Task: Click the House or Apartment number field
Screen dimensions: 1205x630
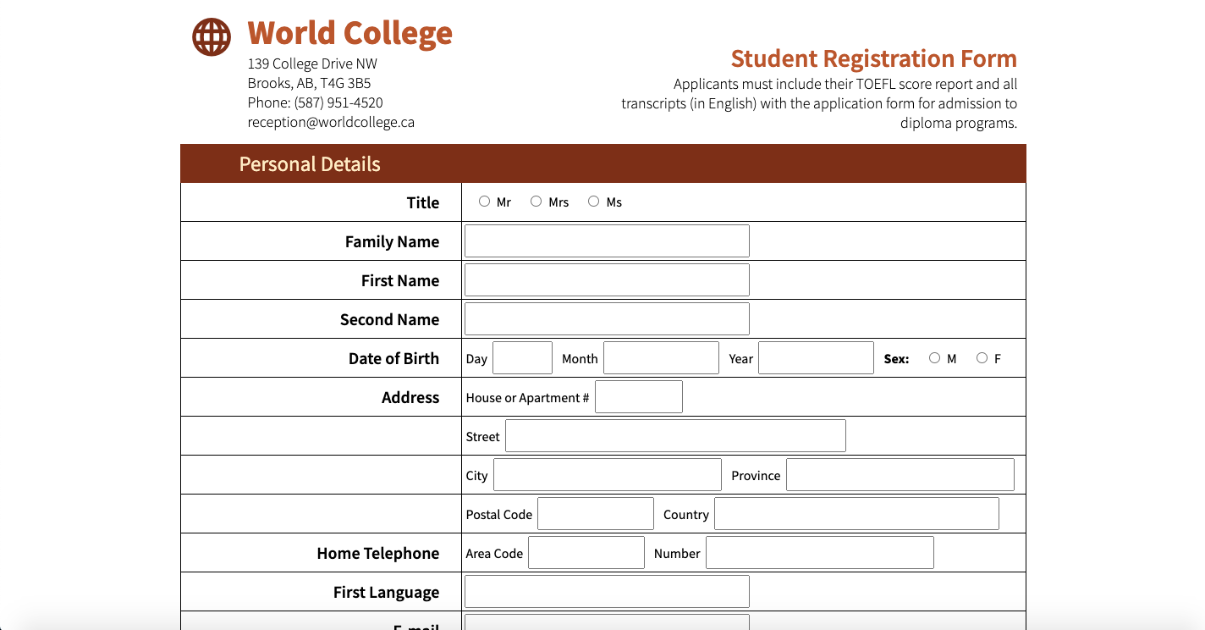Action: click(x=638, y=396)
